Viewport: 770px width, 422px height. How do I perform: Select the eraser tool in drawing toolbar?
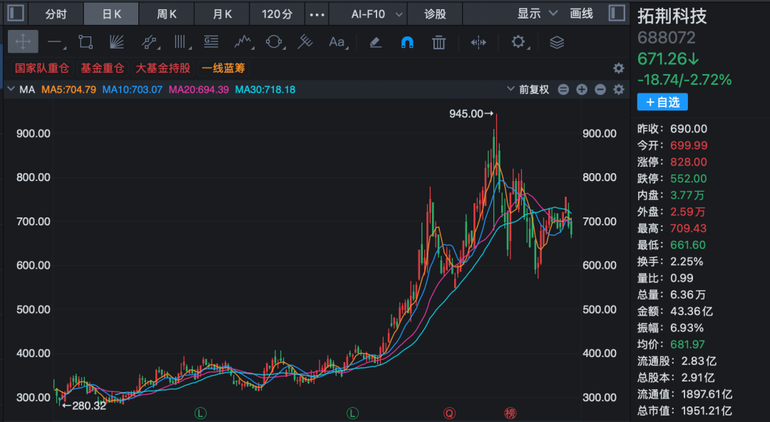376,43
